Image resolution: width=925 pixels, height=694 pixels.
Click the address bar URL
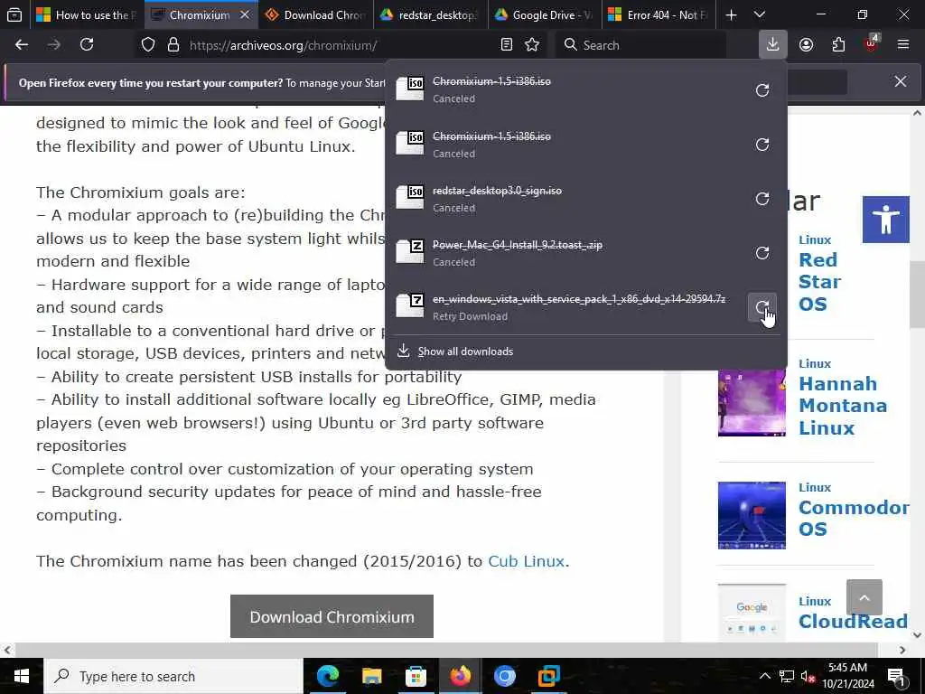coord(283,45)
